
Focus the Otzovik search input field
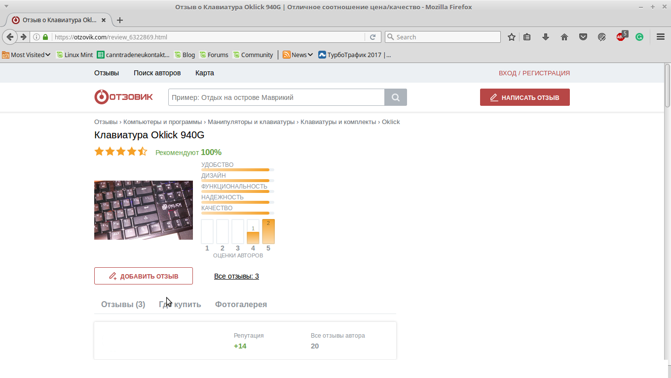pyautogui.click(x=276, y=97)
